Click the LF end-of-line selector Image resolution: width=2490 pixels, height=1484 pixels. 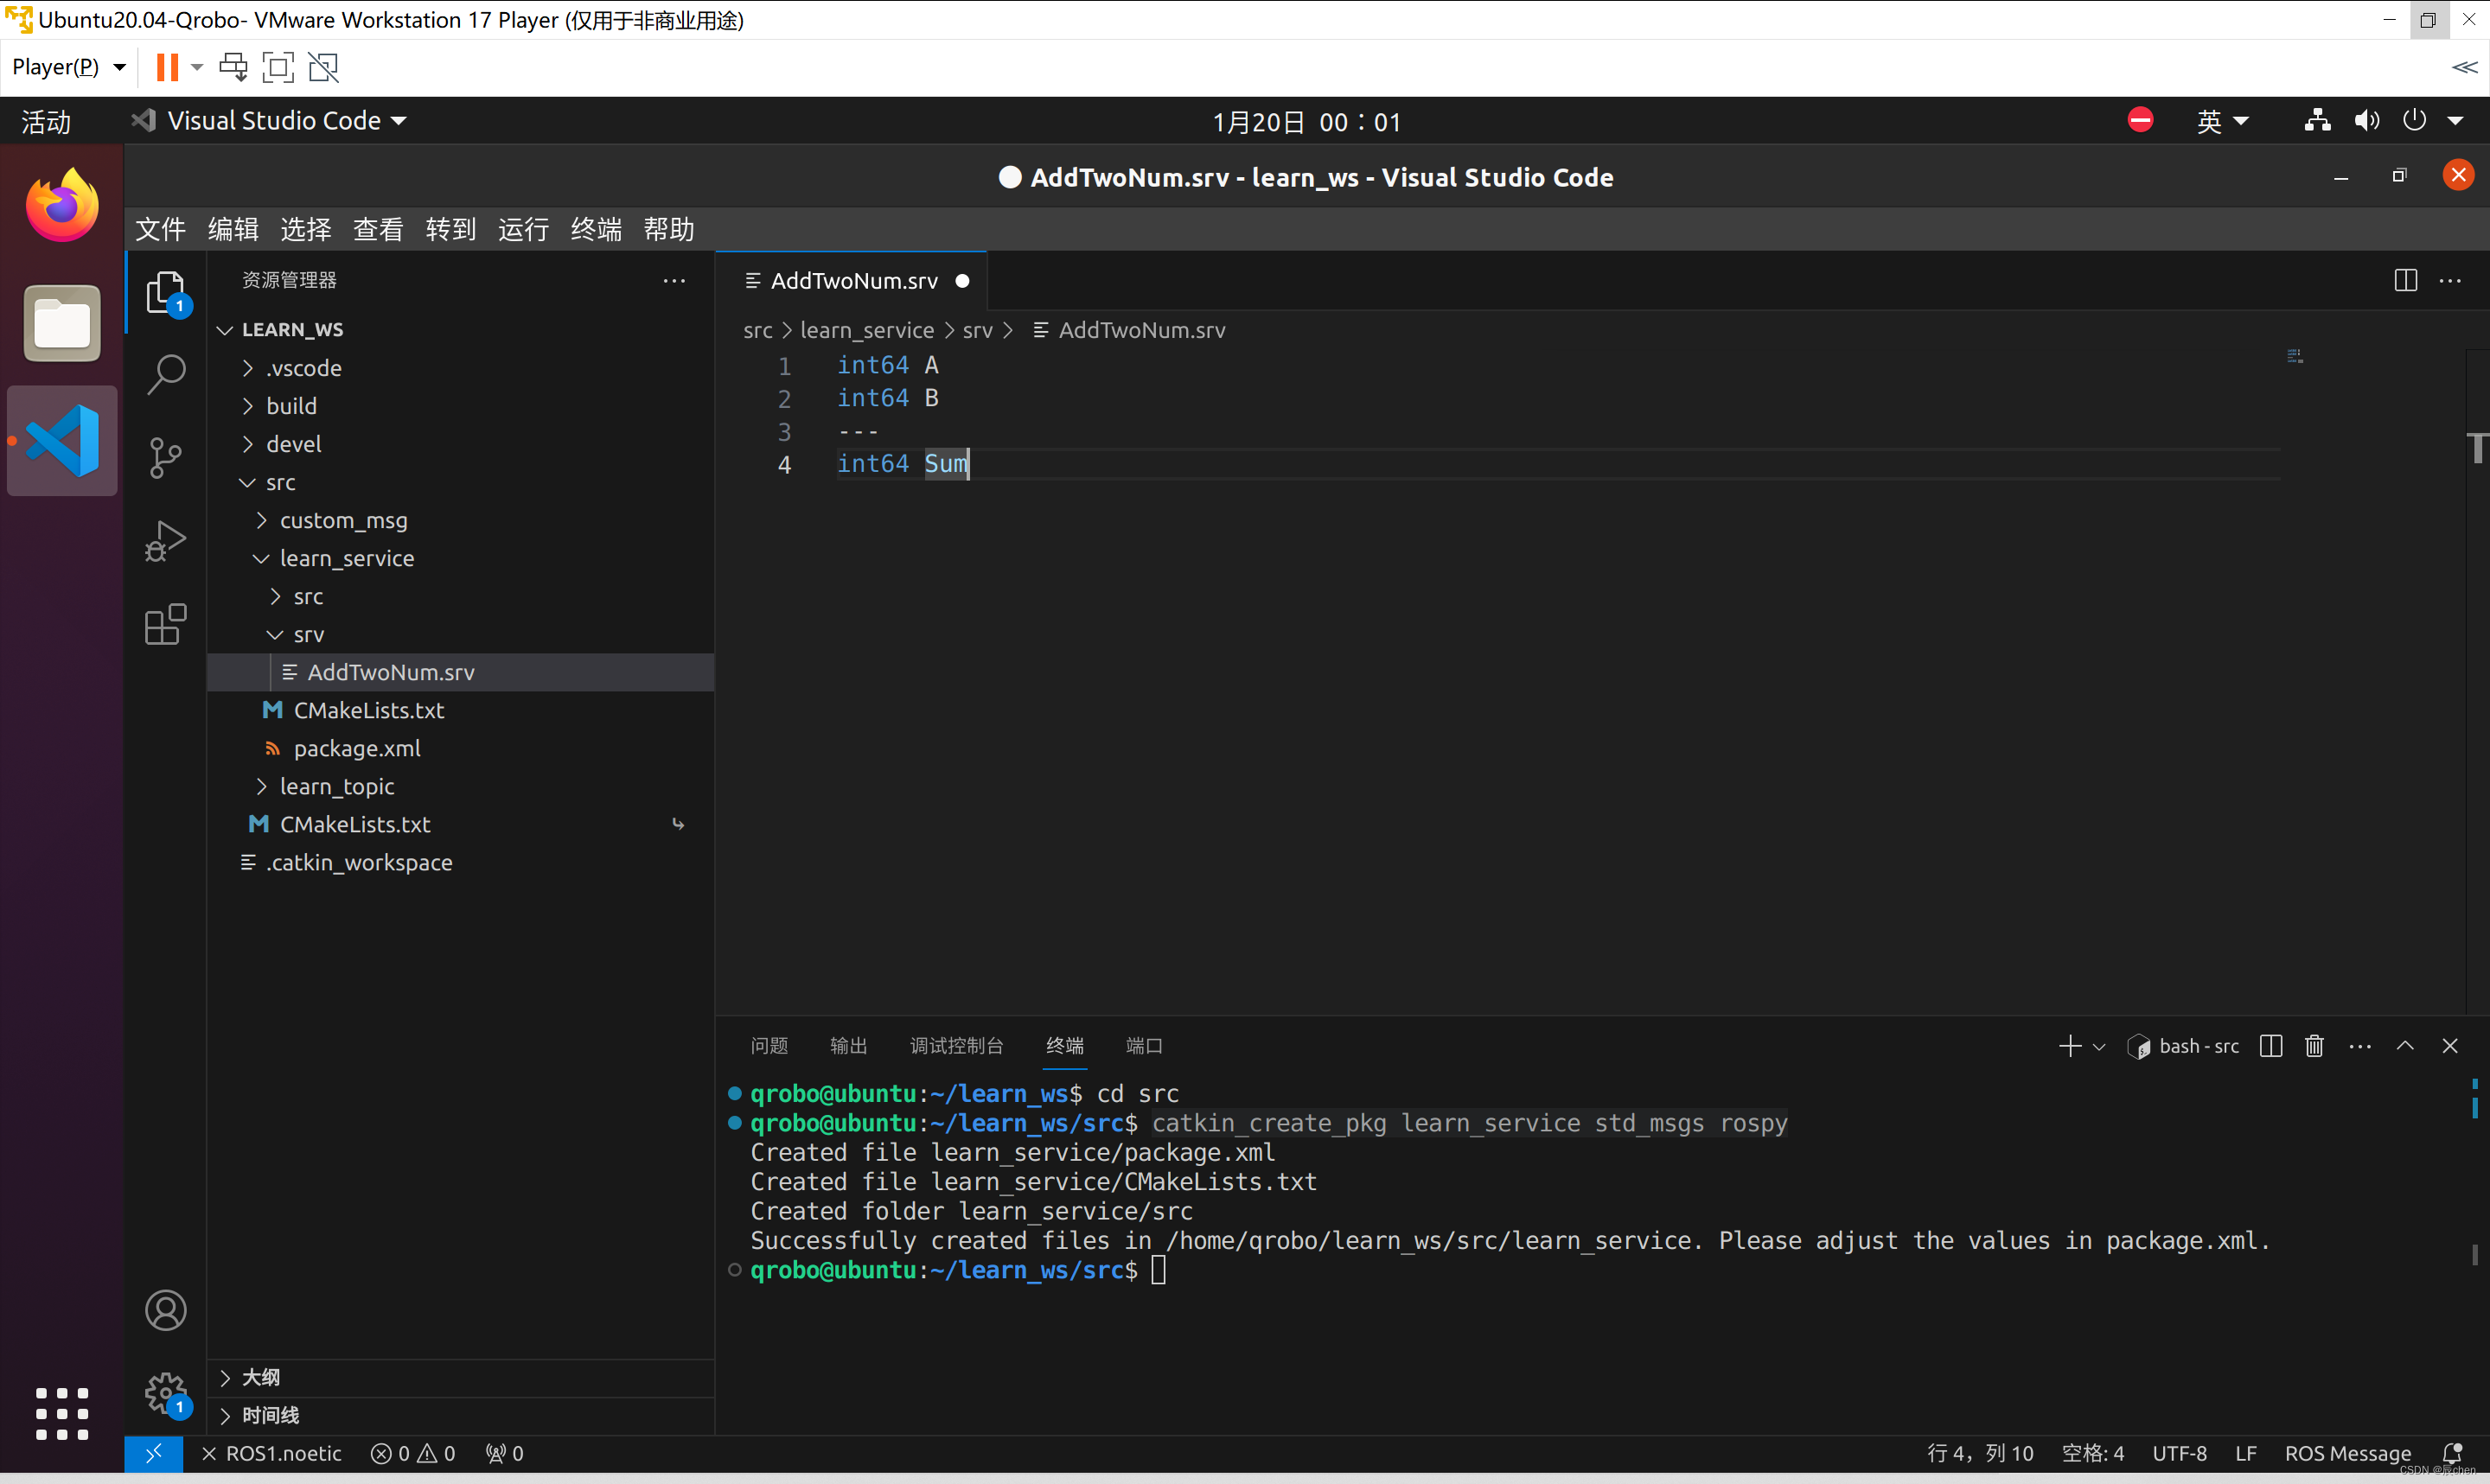[x=2246, y=1453]
